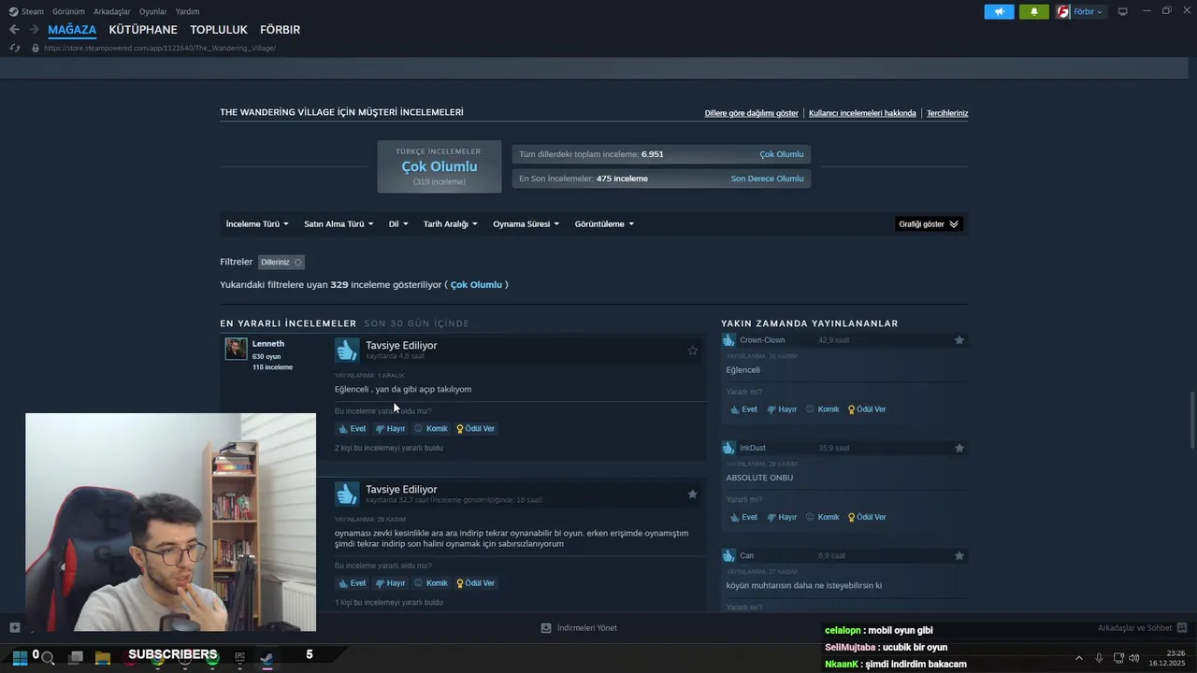Switch to the KÜTÜPHANE tab
Image resolution: width=1197 pixels, height=673 pixels.
[143, 30]
